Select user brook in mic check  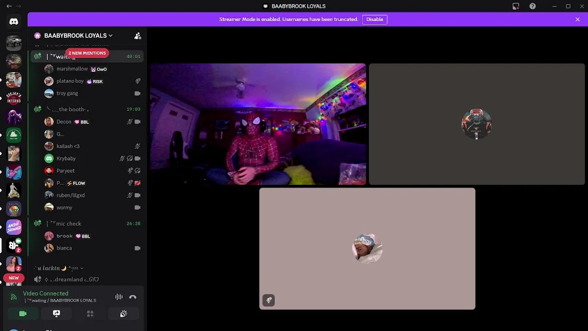coord(93,236)
